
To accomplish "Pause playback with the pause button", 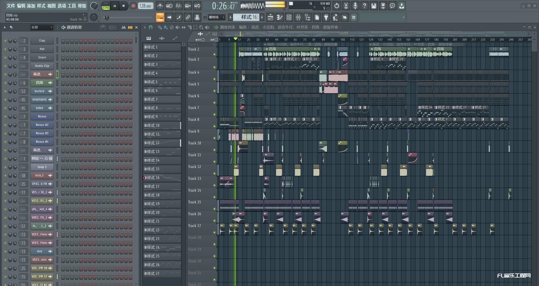I will (115, 6).
